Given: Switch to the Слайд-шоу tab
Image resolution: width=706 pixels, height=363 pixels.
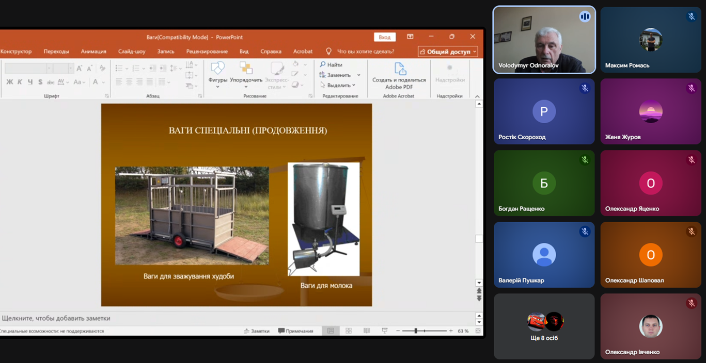Looking at the screenshot, I should tap(132, 52).
